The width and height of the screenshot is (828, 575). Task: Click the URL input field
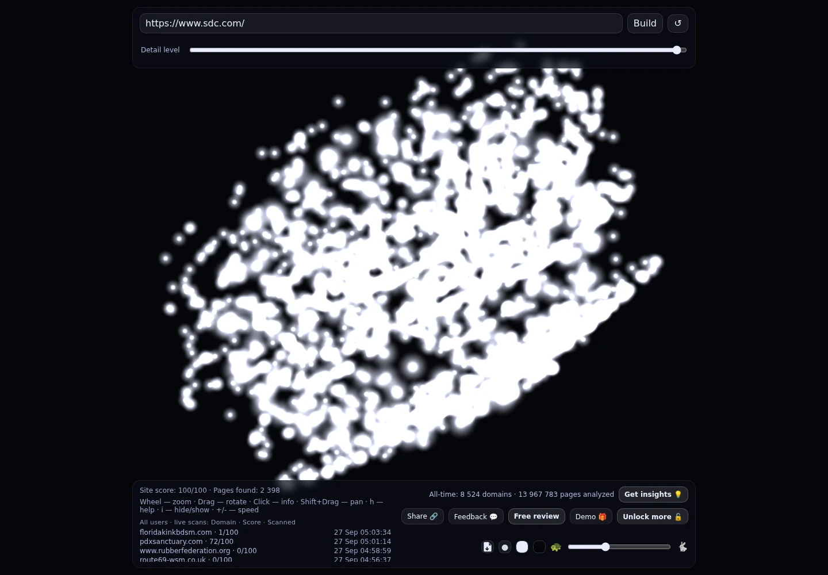click(381, 24)
